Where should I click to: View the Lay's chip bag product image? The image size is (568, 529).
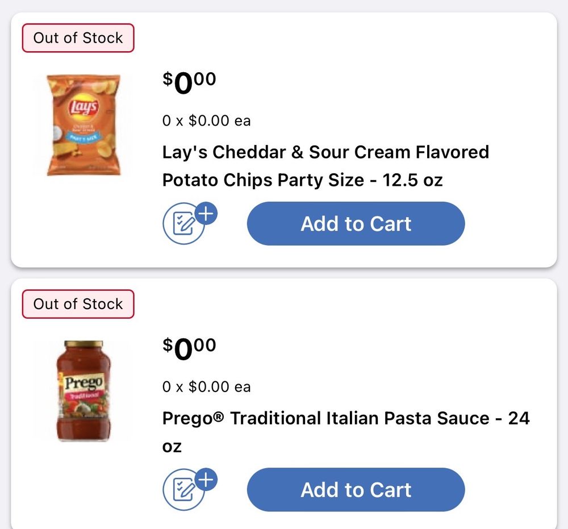[x=84, y=125]
